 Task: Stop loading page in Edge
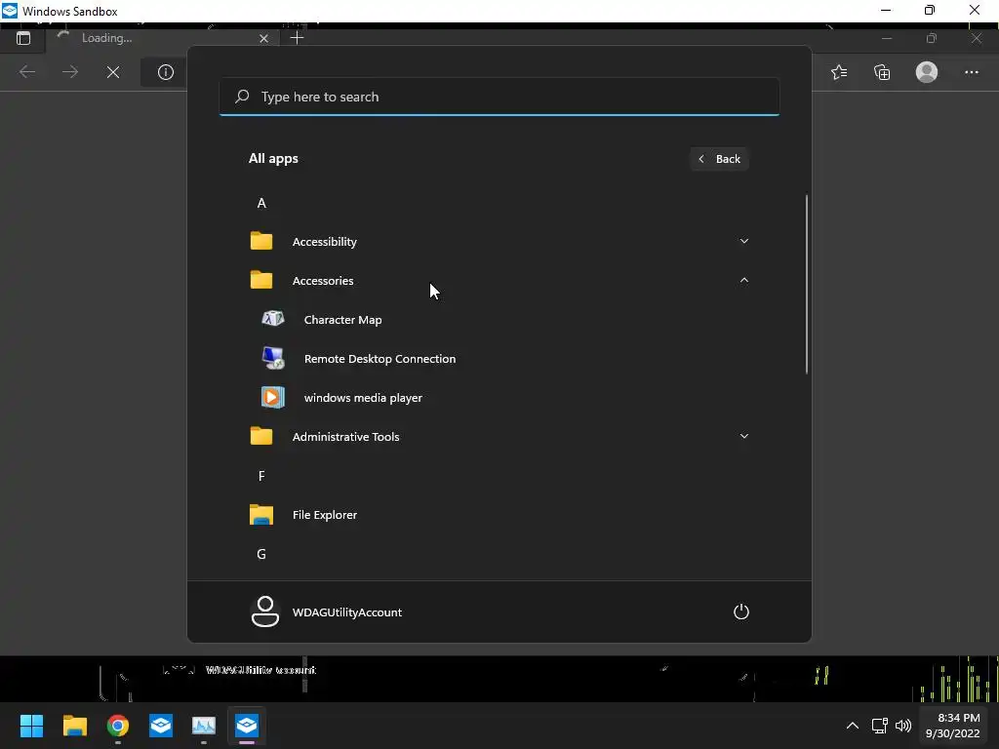[x=113, y=72]
